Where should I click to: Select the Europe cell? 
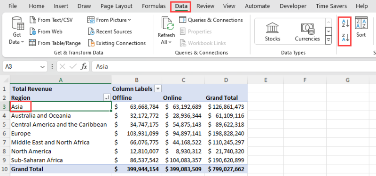pyautogui.click(x=61, y=134)
